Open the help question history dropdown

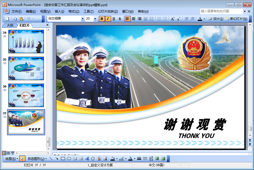pos(245,11)
